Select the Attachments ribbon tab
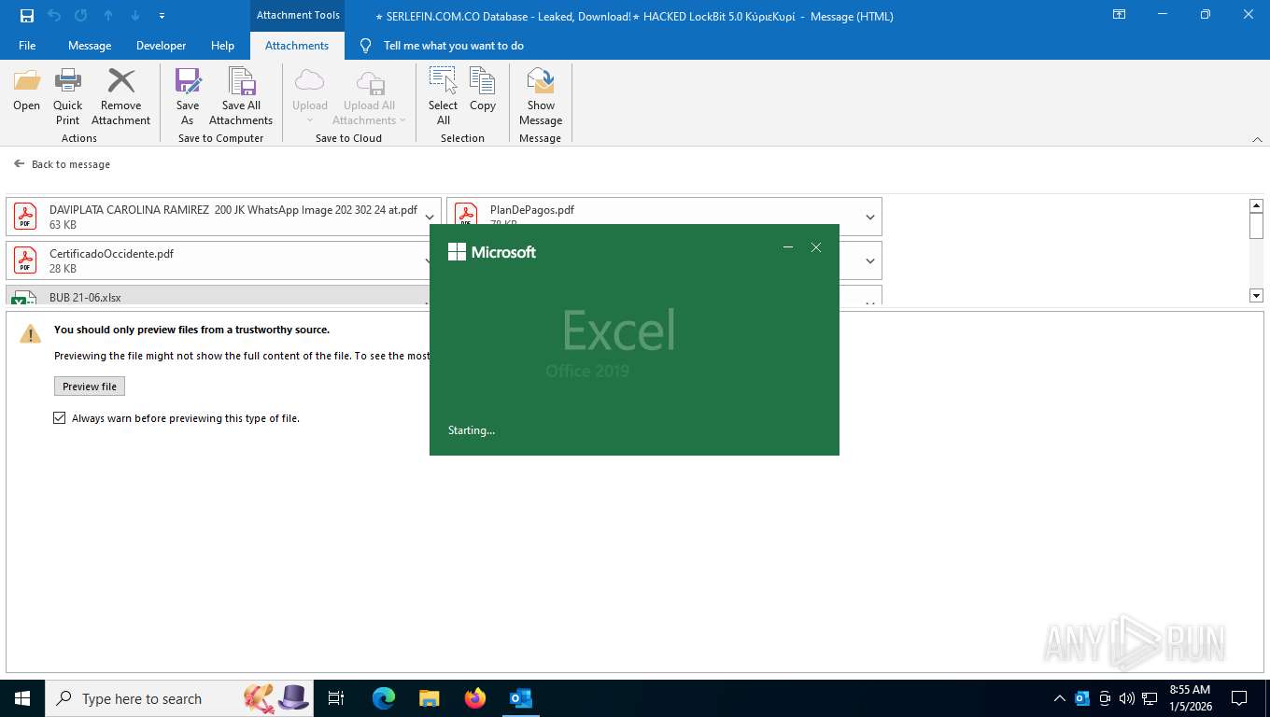1270x717 pixels. point(297,46)
